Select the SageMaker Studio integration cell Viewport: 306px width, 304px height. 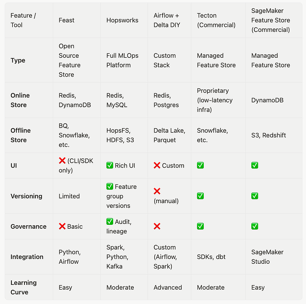point(268,257)
